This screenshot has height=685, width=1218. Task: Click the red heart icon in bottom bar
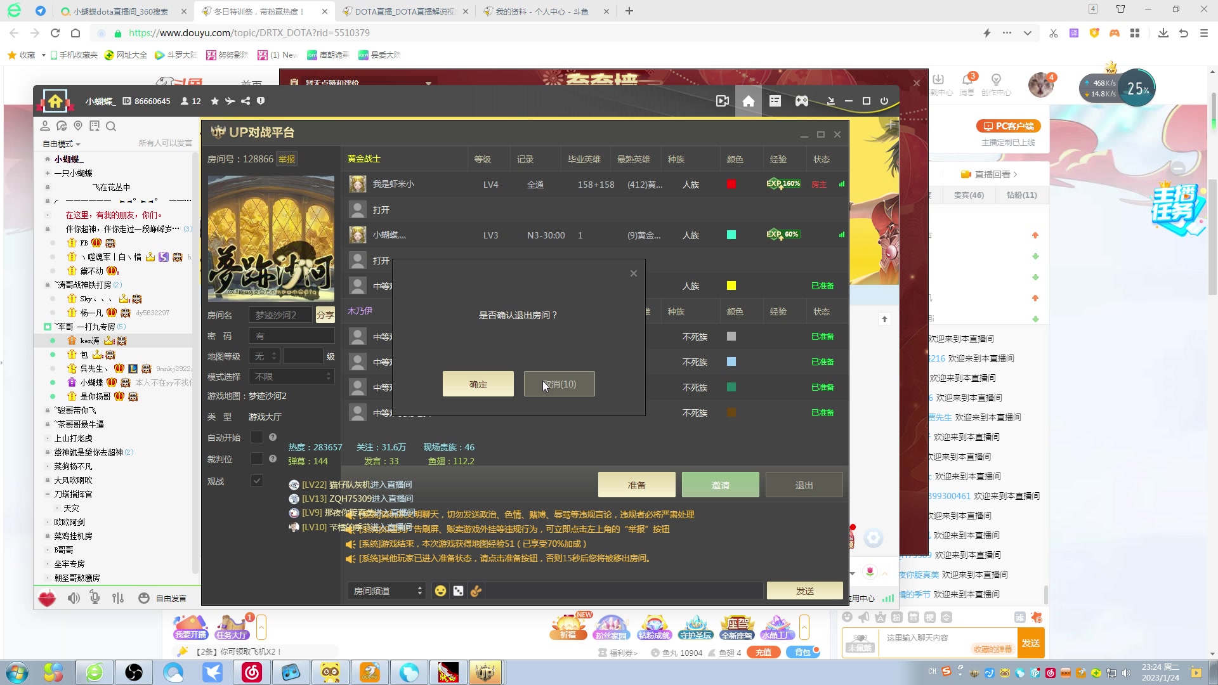point(47,597)
